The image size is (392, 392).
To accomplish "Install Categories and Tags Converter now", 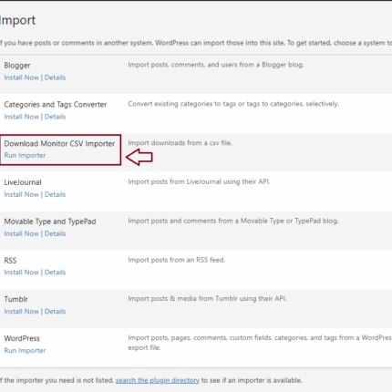I will (22, 117).
